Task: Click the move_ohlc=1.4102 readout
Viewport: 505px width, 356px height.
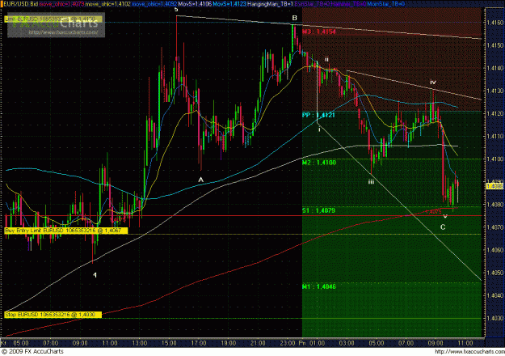Action: point(110,4)
